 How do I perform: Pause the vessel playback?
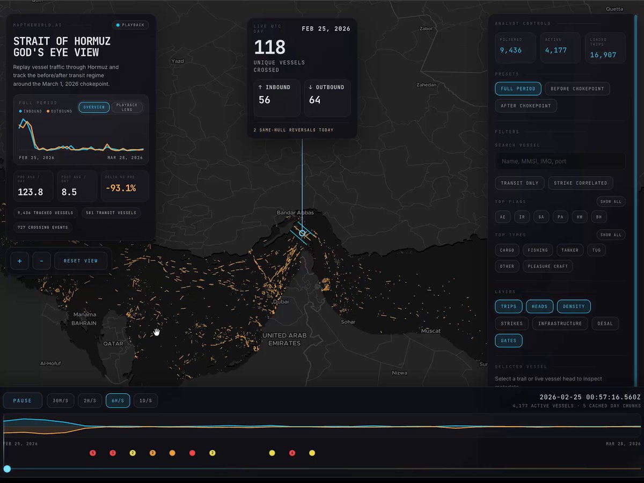click(x=23, y=400)
